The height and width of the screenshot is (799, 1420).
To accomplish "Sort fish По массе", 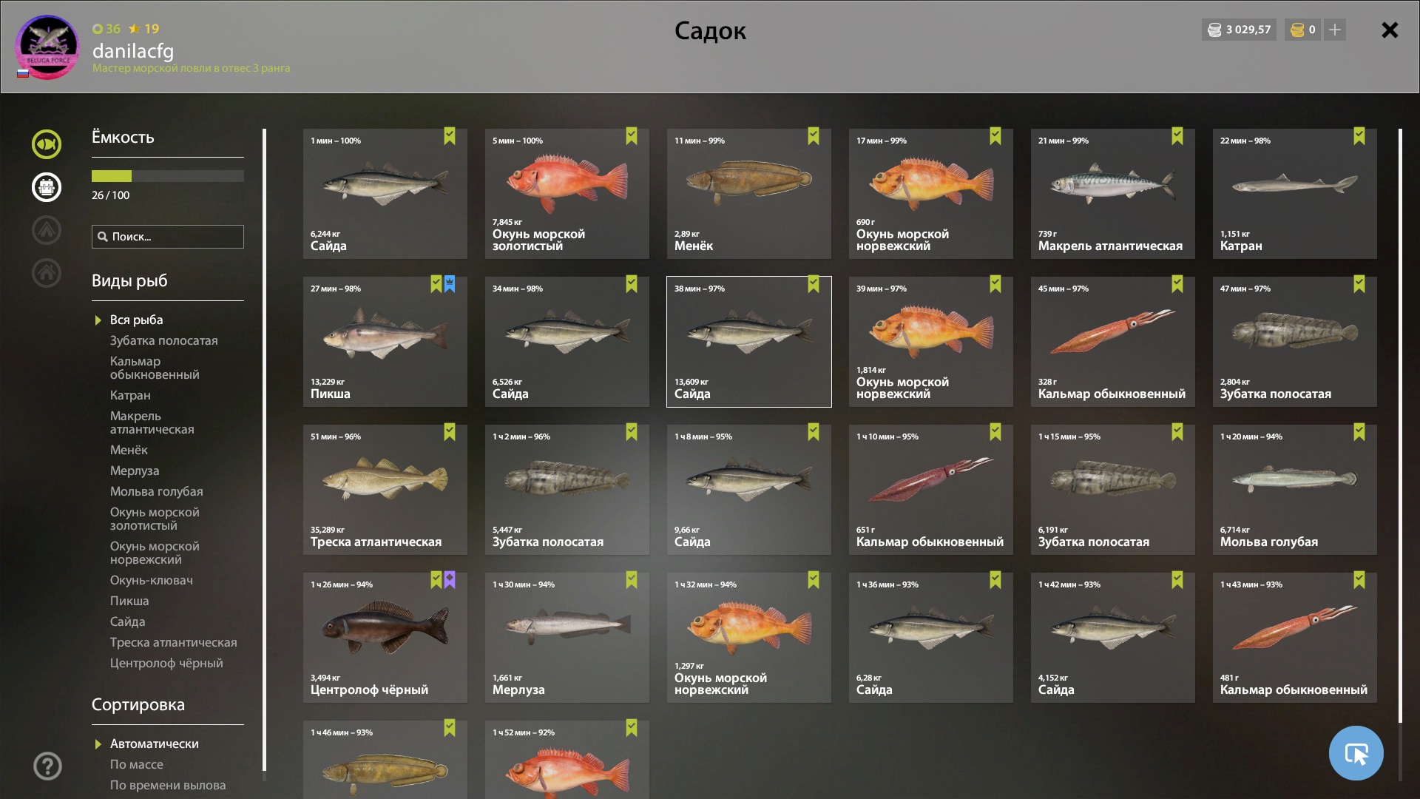I will pyautogui.click(x=137, y=764).
